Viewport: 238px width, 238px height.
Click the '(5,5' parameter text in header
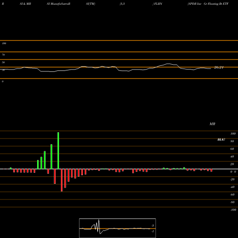(x=122, y=4)
